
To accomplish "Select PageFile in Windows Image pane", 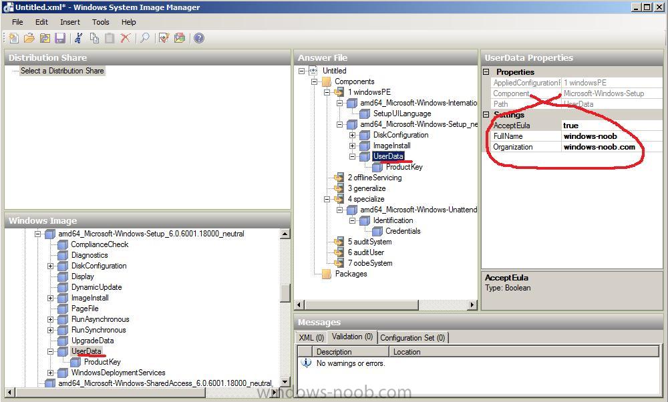I will coord(85,309).
